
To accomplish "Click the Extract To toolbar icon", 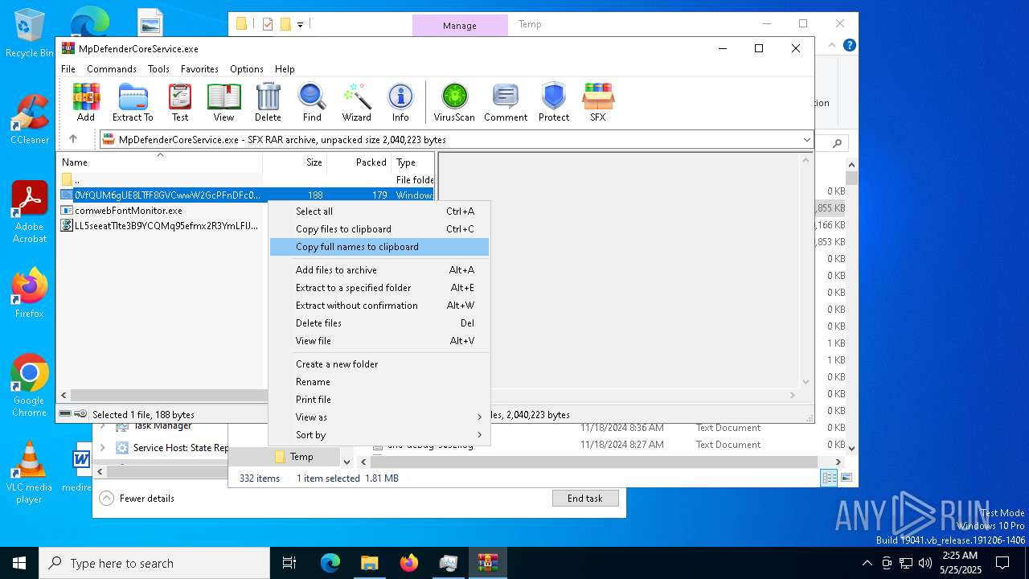I will point(133,102).
